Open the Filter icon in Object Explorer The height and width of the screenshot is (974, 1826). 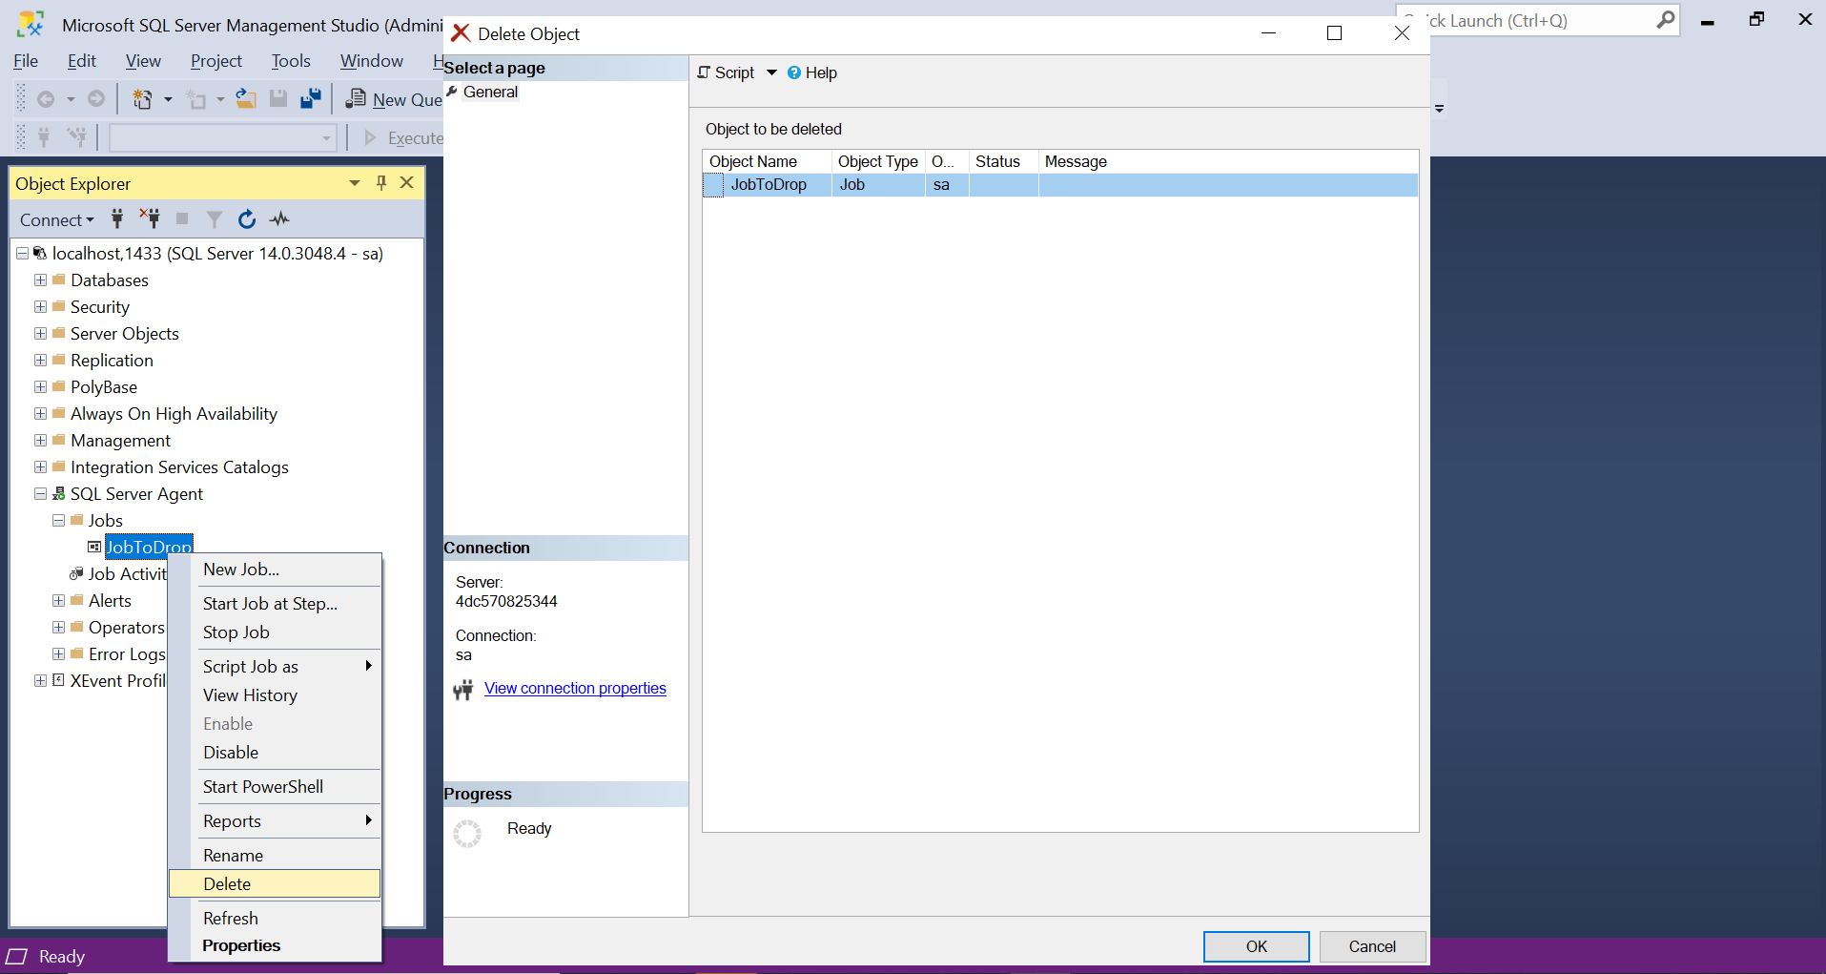[x=214, y=219]
